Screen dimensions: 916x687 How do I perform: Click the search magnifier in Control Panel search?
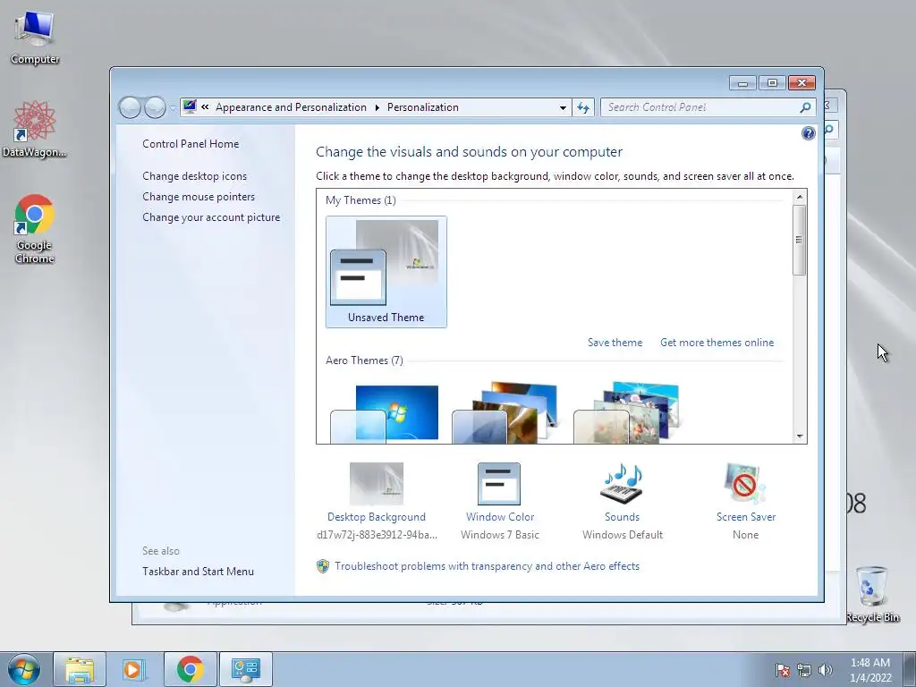(805, 107)
